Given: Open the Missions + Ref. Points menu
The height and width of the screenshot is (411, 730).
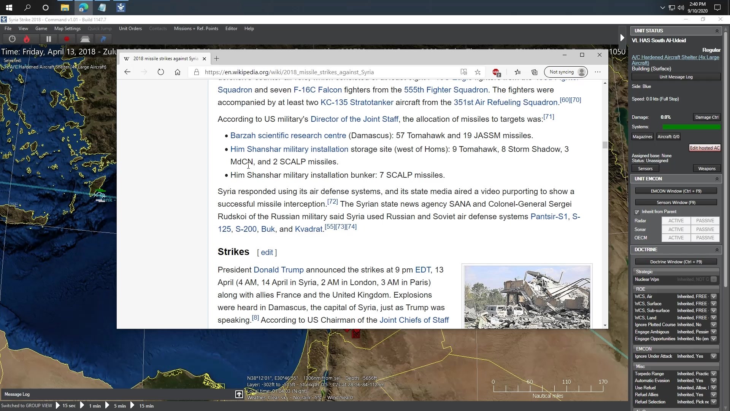Looking at the screenshot, I should tap(196, 29).
